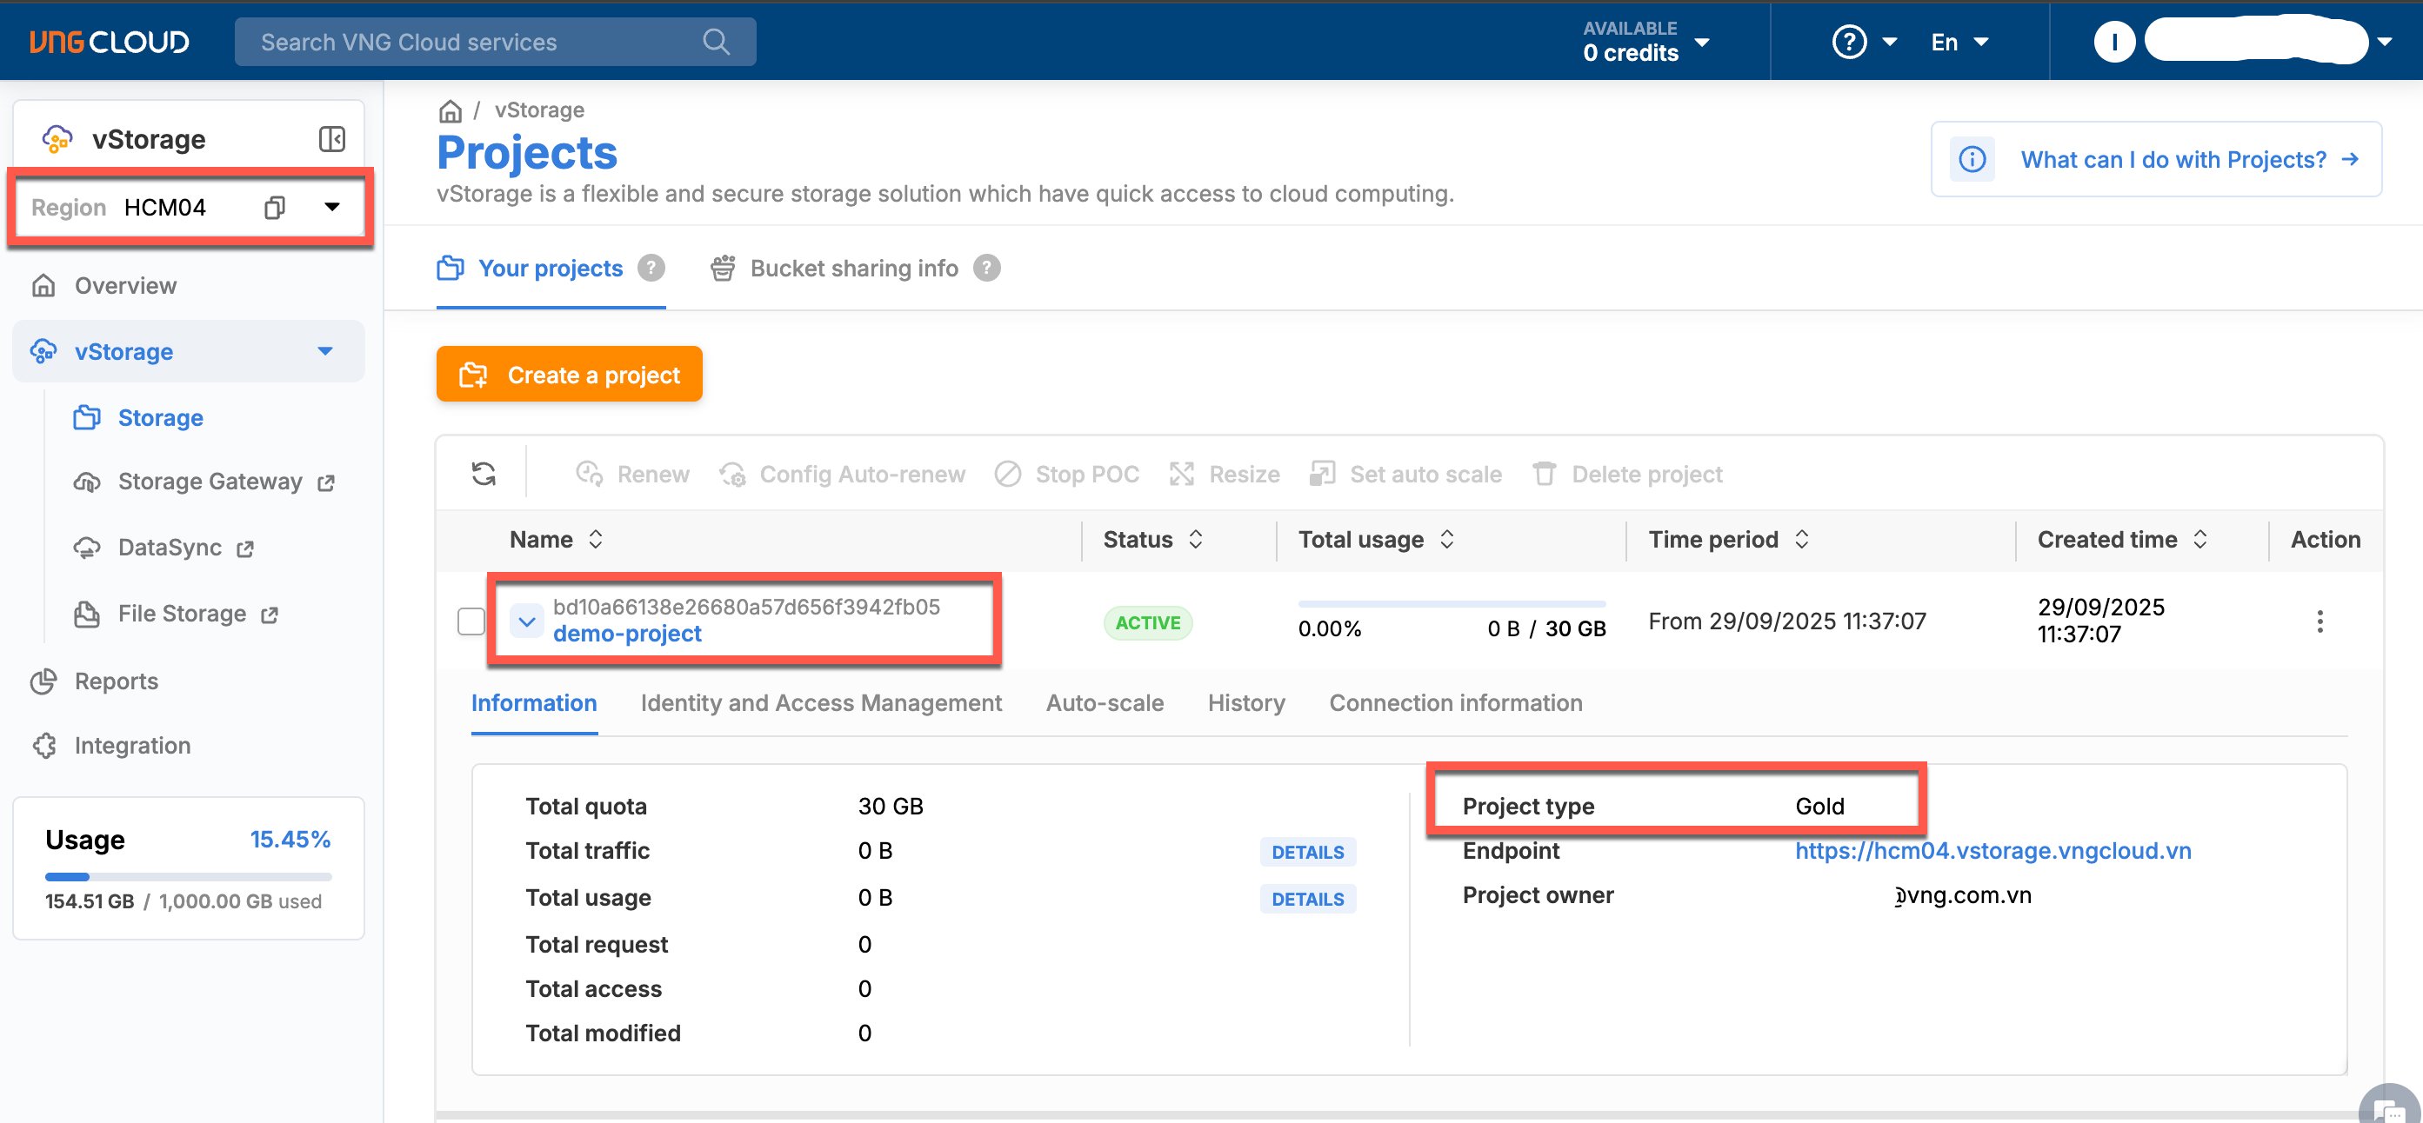Copy the HCM04 region ID icon
This screenshot has width=2423, height=1123.
click(x=274, y=208)
